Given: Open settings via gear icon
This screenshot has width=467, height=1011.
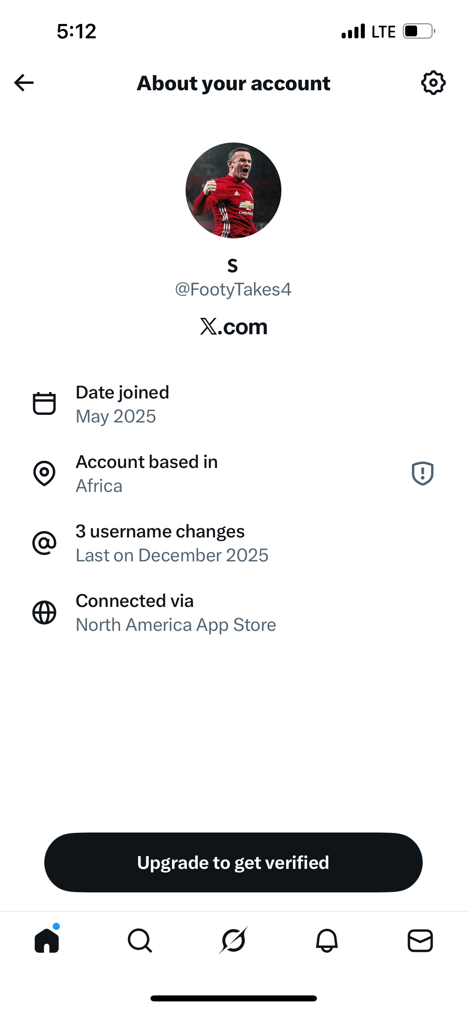Looking at the screenshot, I should (433, 83).
